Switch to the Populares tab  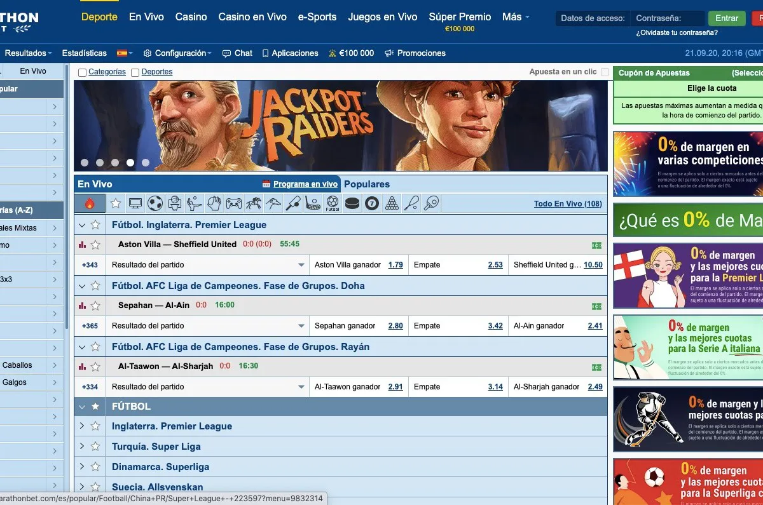pos(367,184)
